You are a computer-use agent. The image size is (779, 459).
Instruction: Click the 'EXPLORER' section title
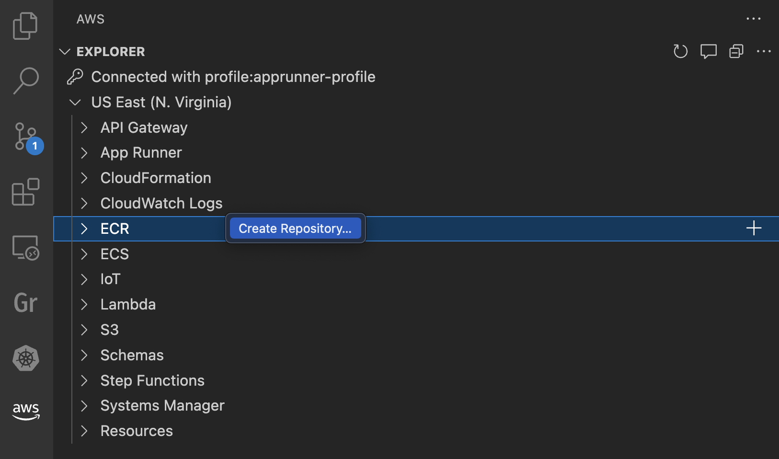tap(111, 51)
